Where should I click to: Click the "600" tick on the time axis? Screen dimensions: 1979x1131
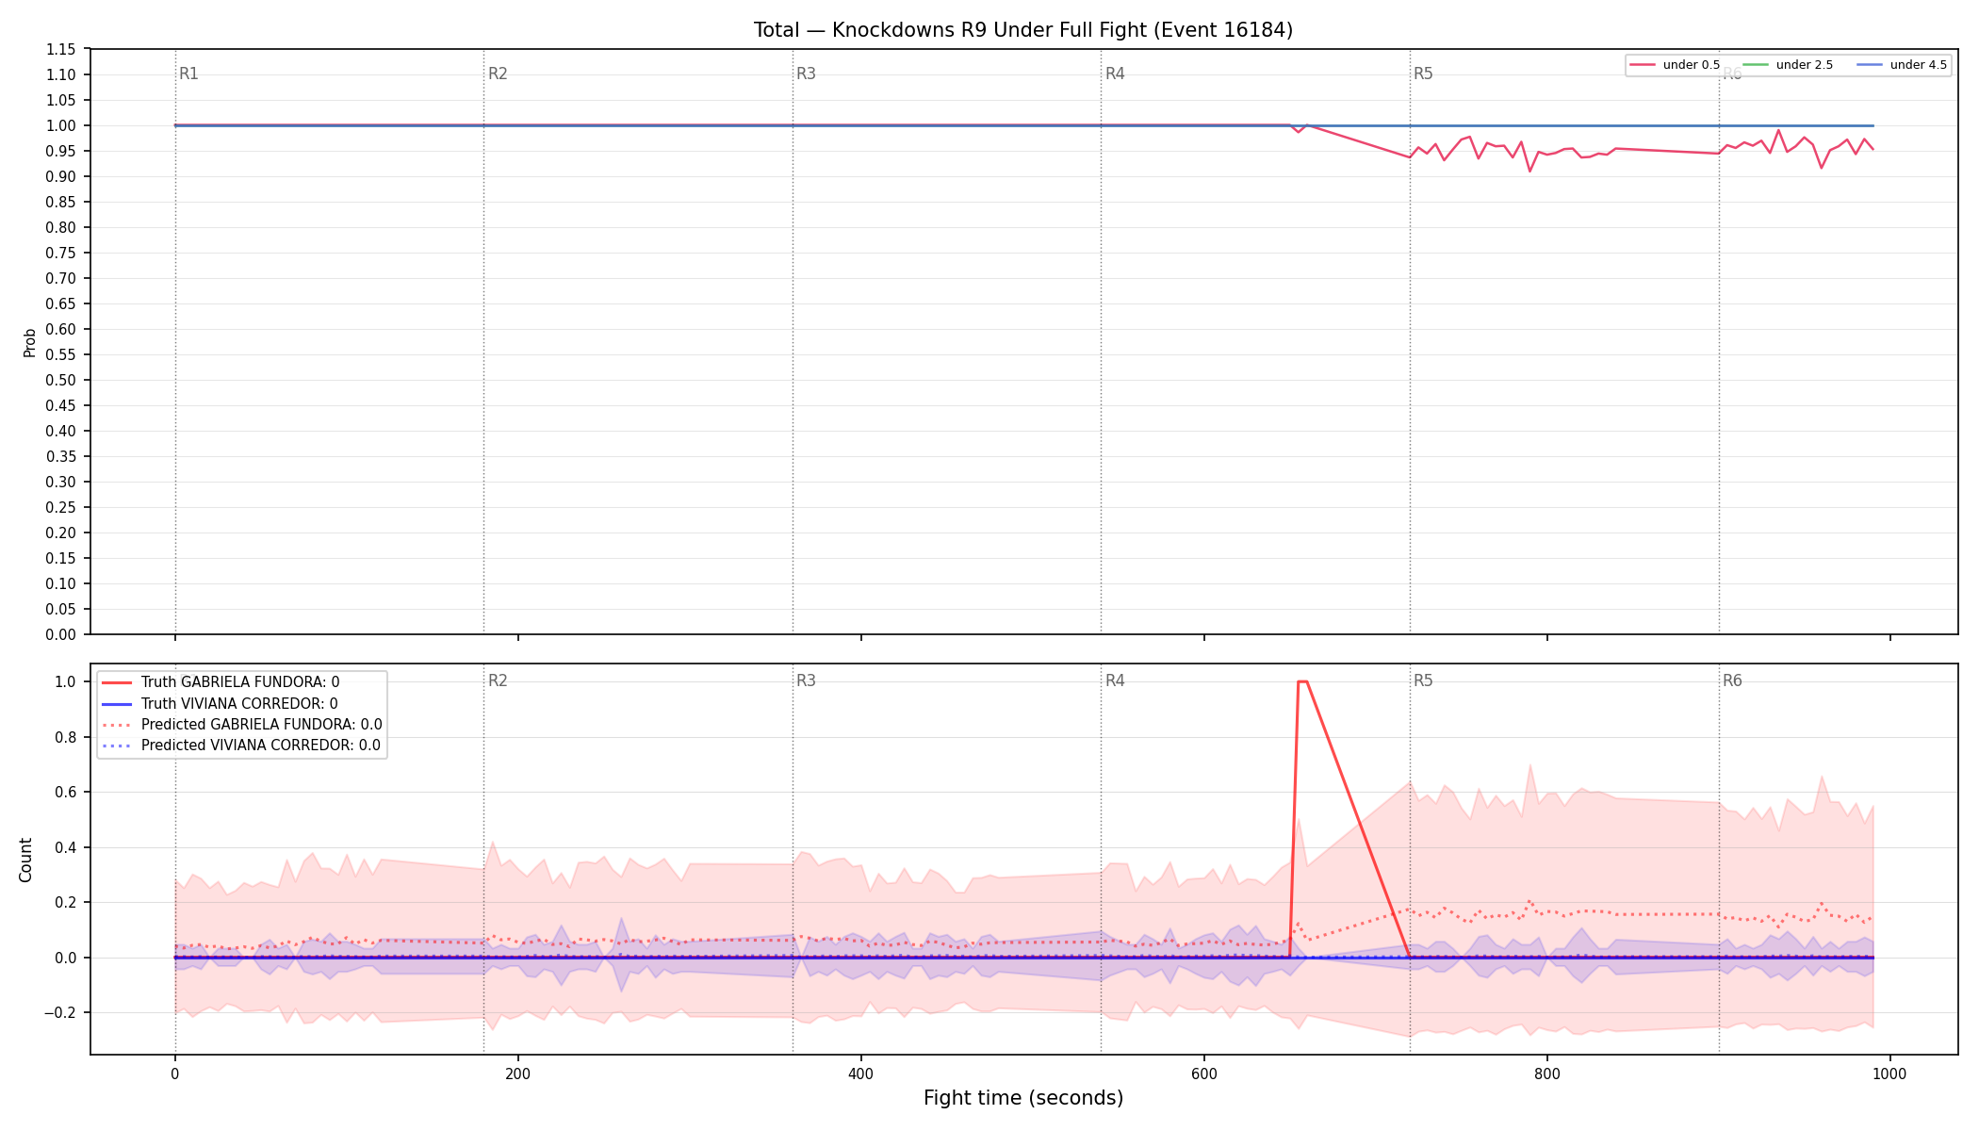tap(1203, 1074)
